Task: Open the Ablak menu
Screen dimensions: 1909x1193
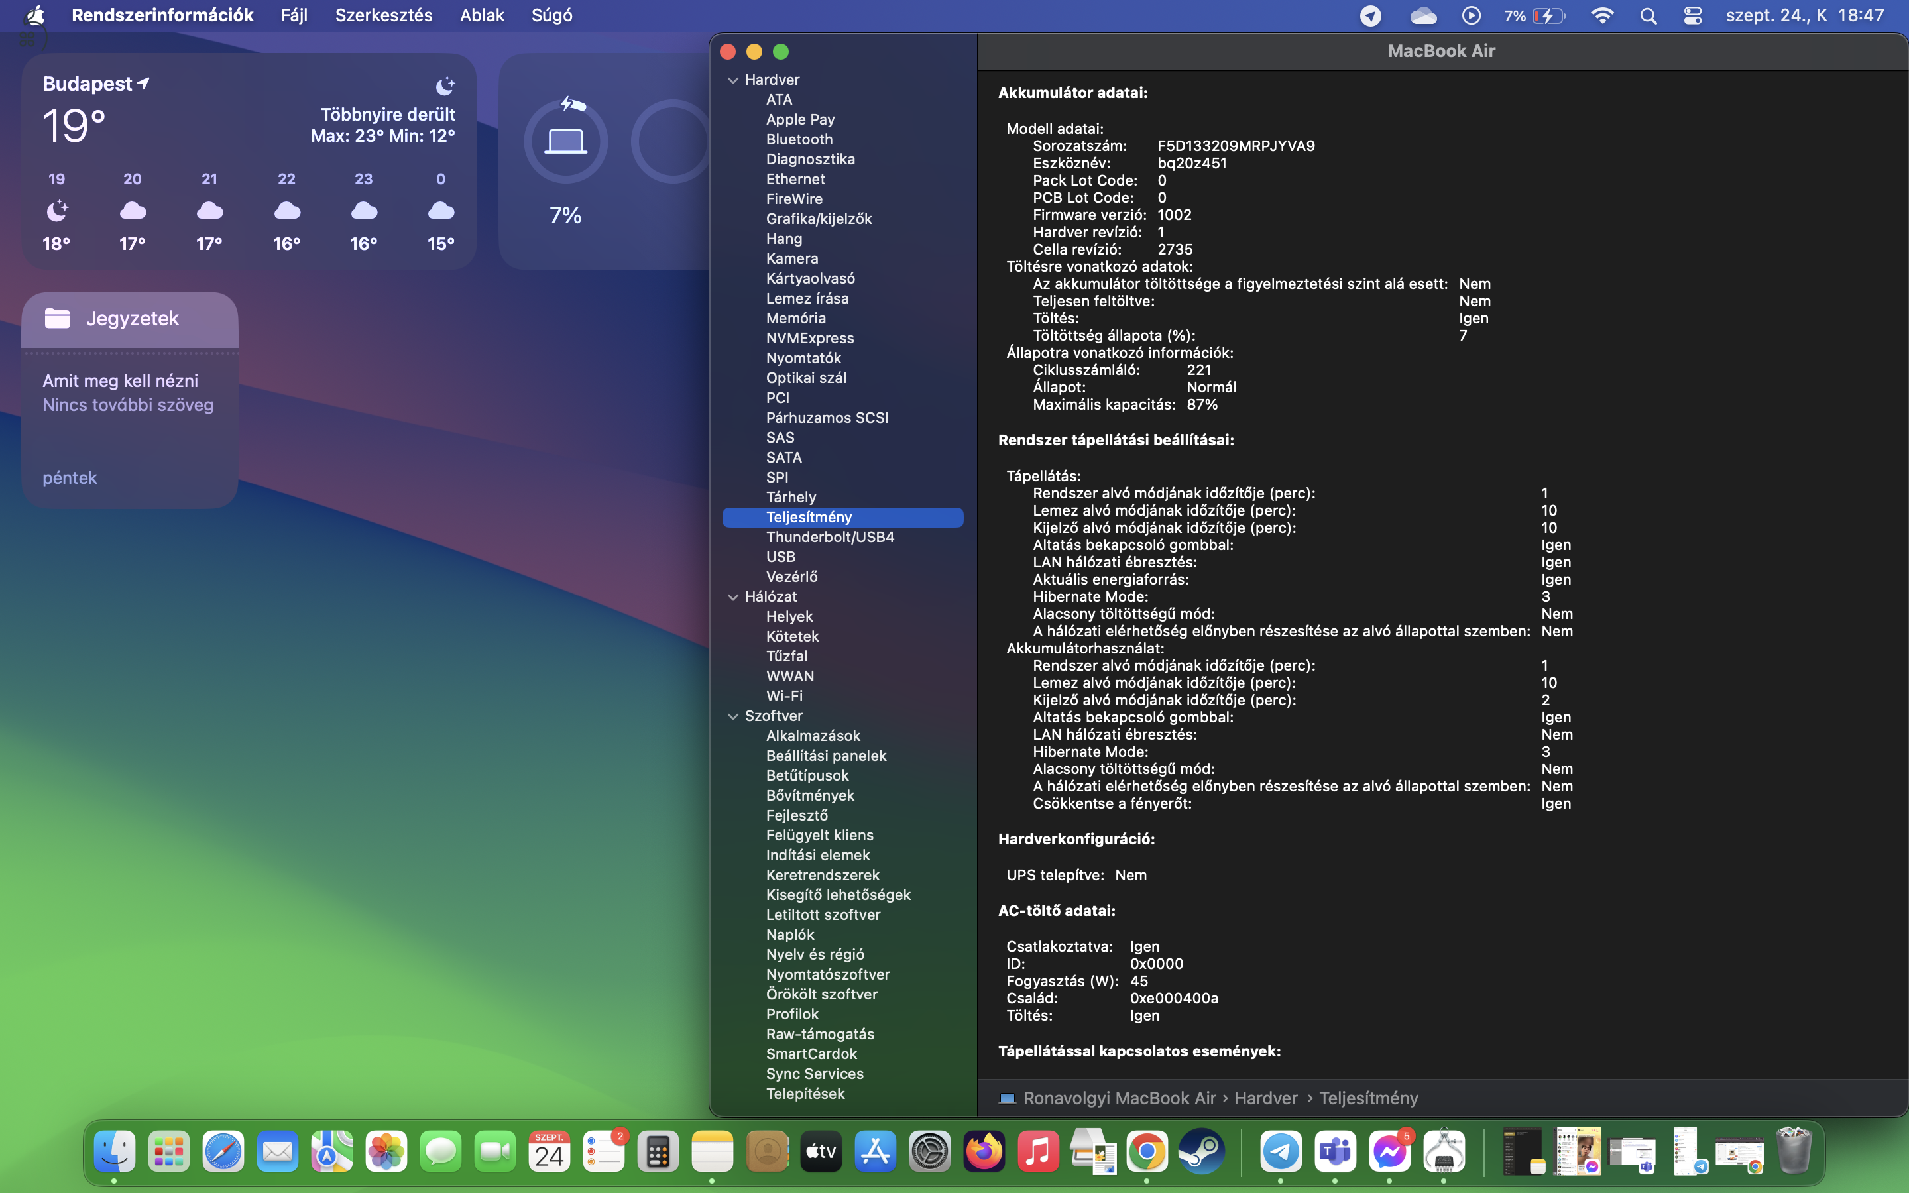Action: (482, 15)
